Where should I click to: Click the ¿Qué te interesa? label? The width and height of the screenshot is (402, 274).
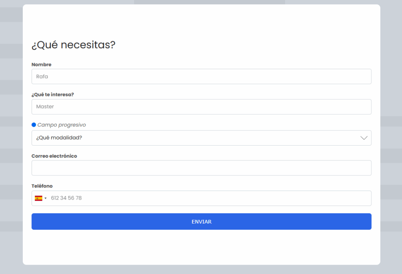pos(53,95)
